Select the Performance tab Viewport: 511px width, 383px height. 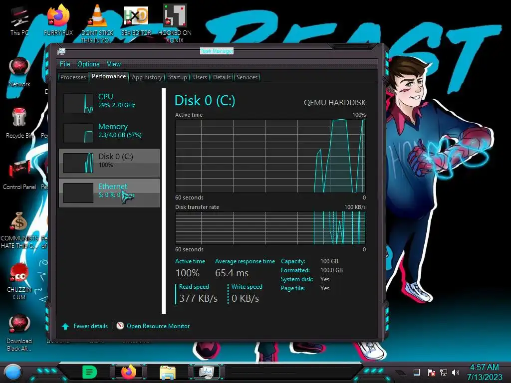tap(109, 76)
